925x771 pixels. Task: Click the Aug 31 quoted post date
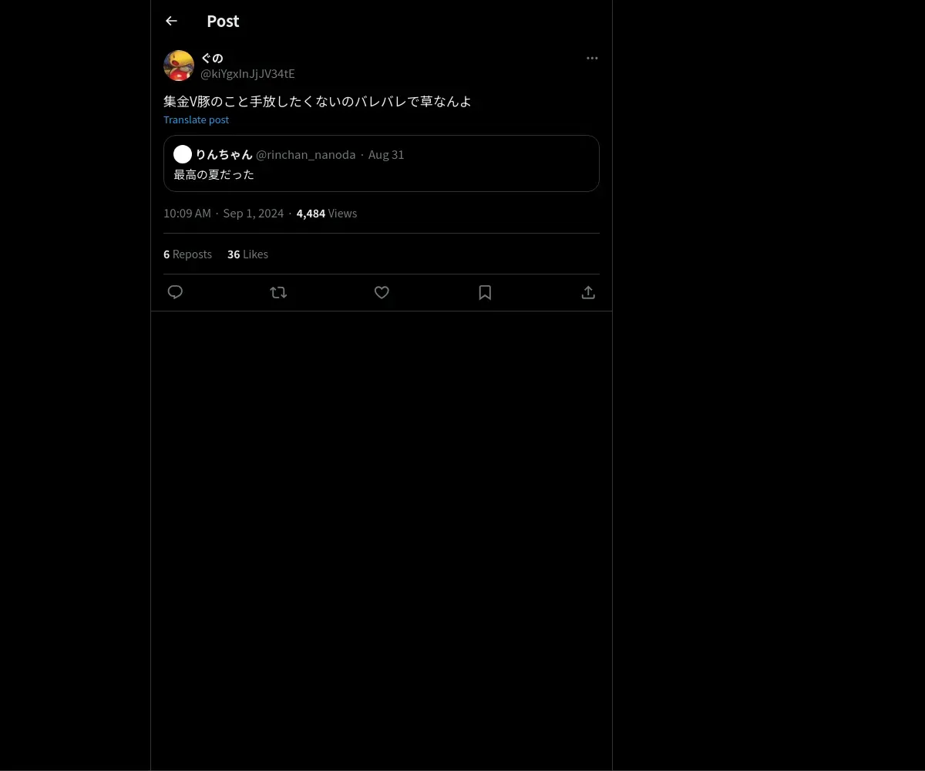386,154
